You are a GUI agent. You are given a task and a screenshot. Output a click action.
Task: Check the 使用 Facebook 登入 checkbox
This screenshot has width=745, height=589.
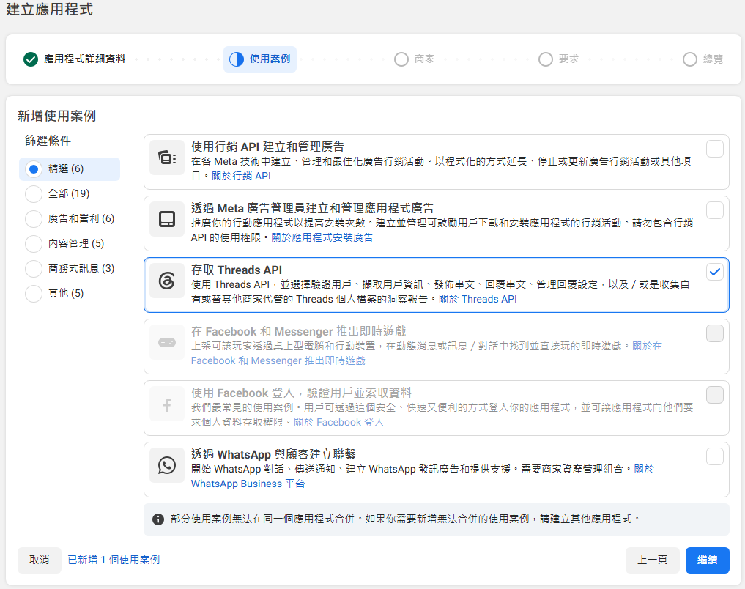tap(714, 395)
